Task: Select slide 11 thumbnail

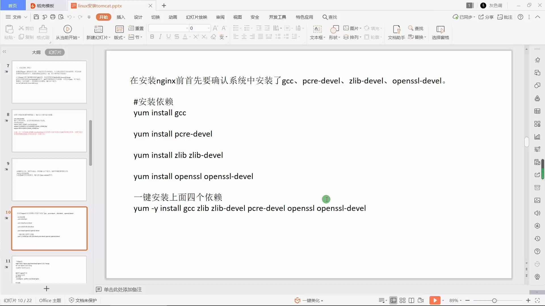Action: click(49, 270)
